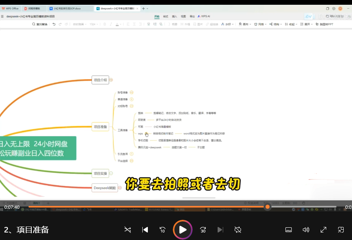Click the WPS redo arrow
This screenshot has width=352, height=240.
(60, 24)
